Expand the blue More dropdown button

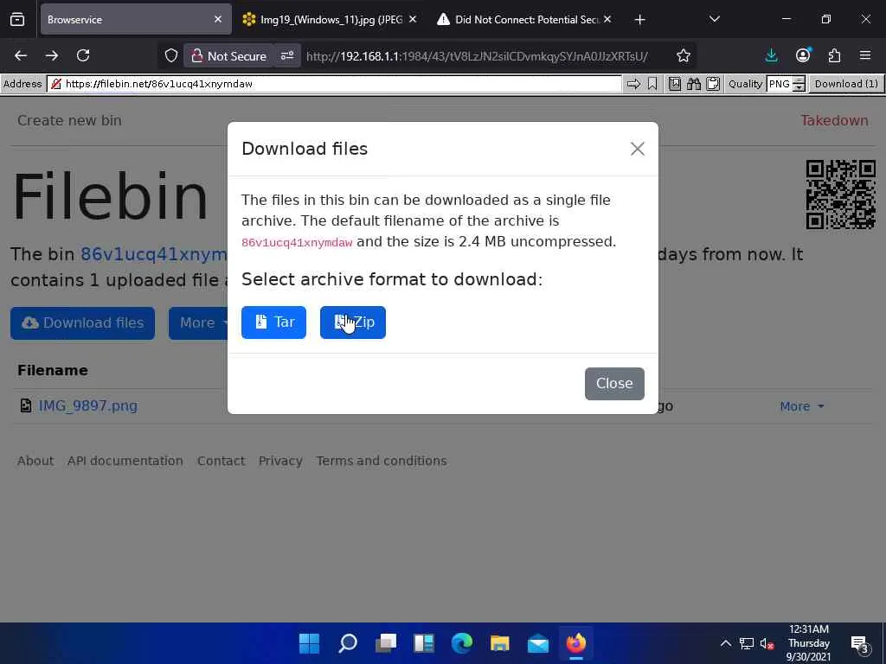coord(198,323)
